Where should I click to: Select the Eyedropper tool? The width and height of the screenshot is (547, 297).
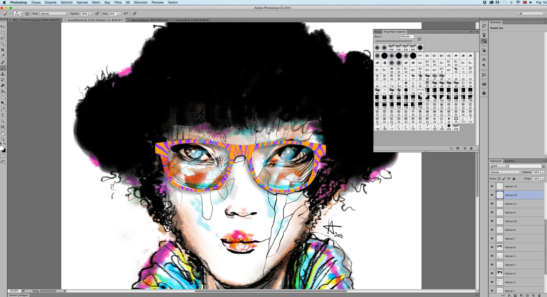point(3,56)
